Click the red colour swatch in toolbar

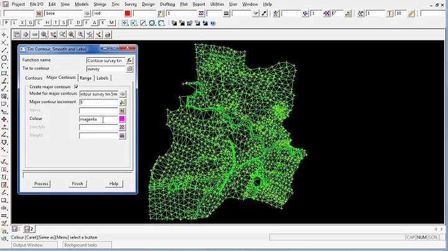(x=128, y=14)
